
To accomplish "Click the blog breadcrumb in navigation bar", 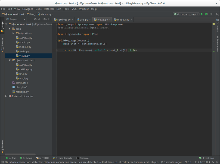I will click(x=31, y=14).
